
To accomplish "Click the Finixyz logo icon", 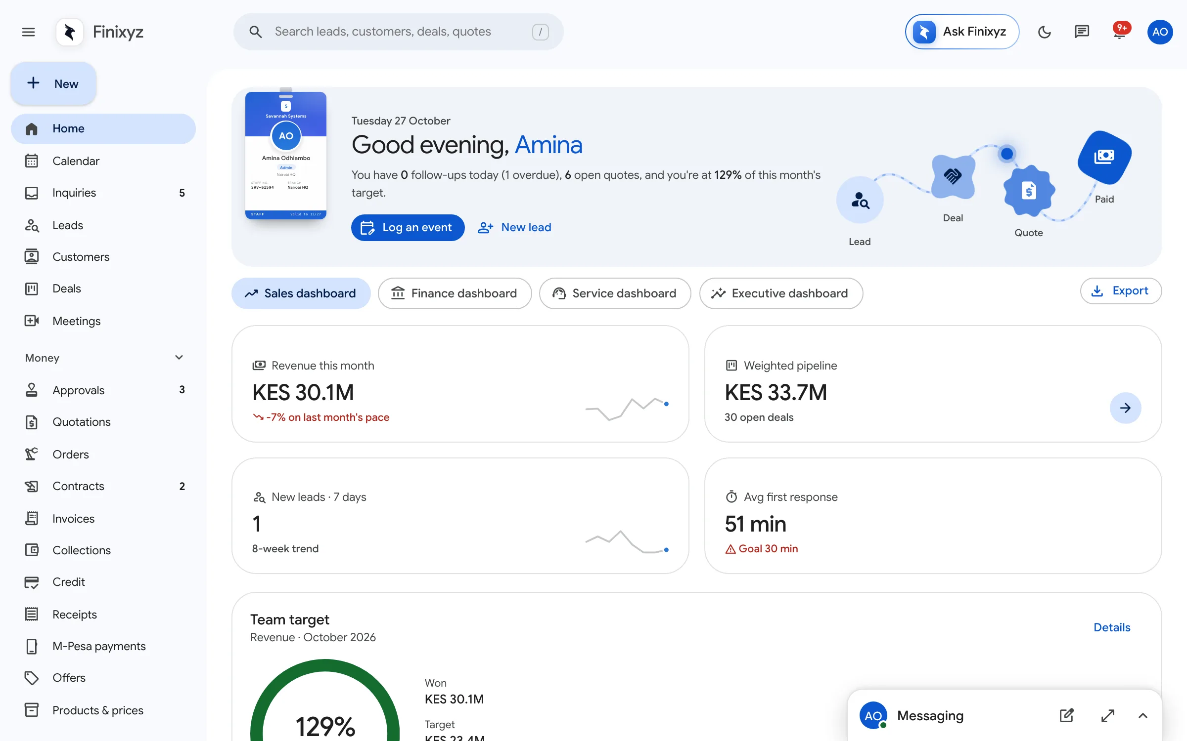I will (70, 32).
